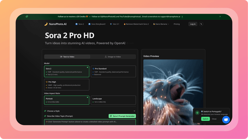Focus the video prompt text field
Screen dimensions: 248x139
pyautogui.click(x=90, y=122)
